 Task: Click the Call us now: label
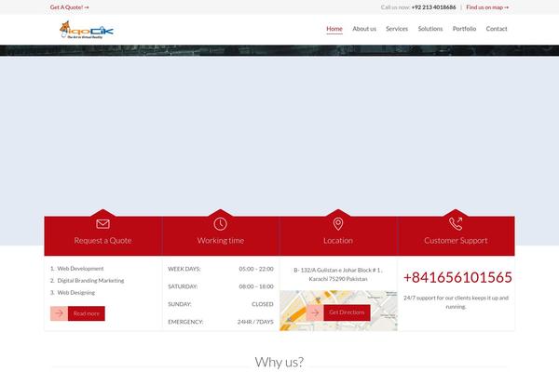(x=395, y=7)
